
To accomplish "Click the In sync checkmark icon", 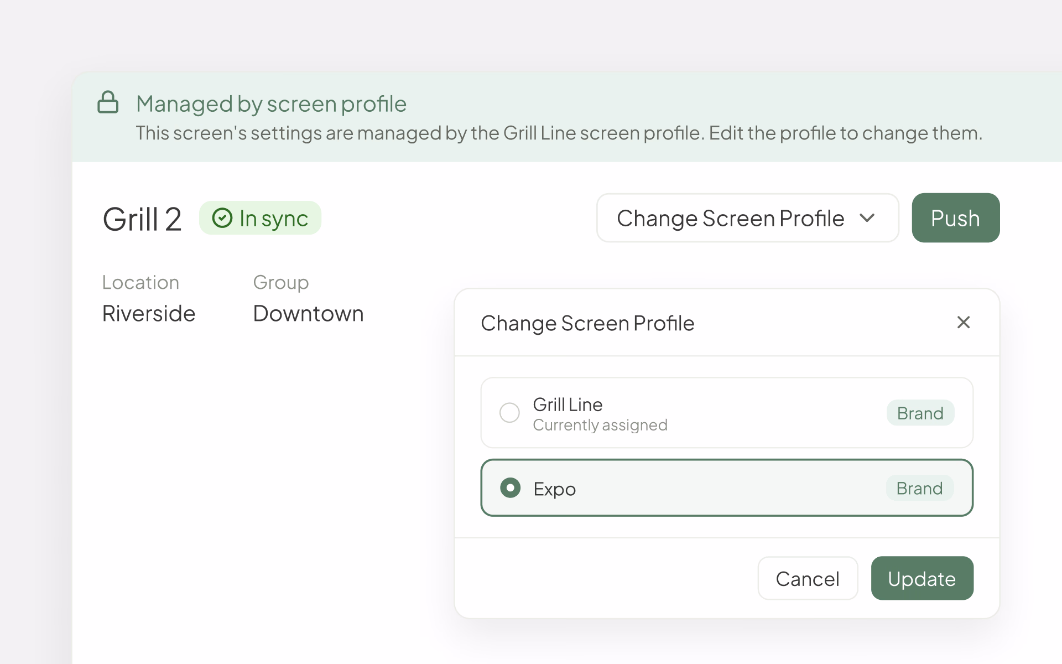I will pyautogui.click(x=222, y=218).
